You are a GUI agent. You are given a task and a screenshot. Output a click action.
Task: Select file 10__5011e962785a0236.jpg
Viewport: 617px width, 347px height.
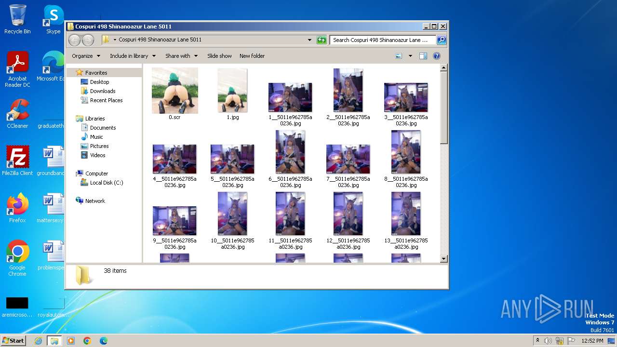(x=232, y=221)
